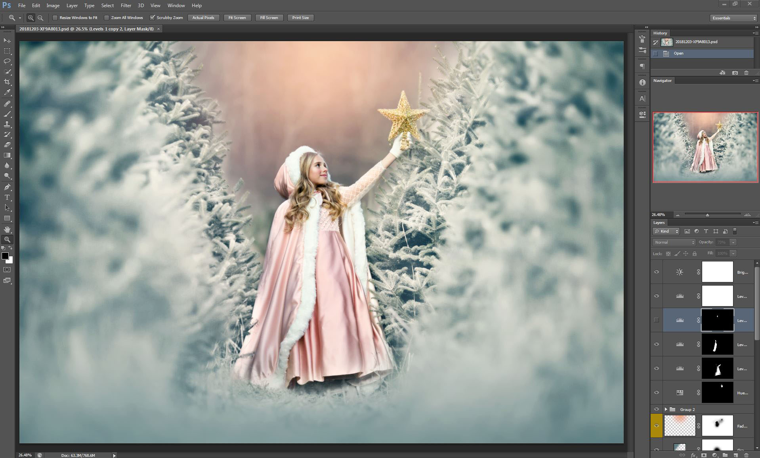Select the Horizontal Type tool
Viewport: 760px width, 458px height.
tap(7, 197)
